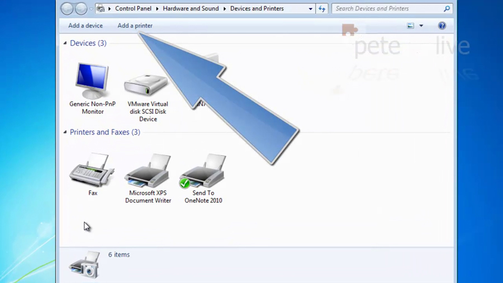Click the Forward navigation button

click(x=81, y=8)
